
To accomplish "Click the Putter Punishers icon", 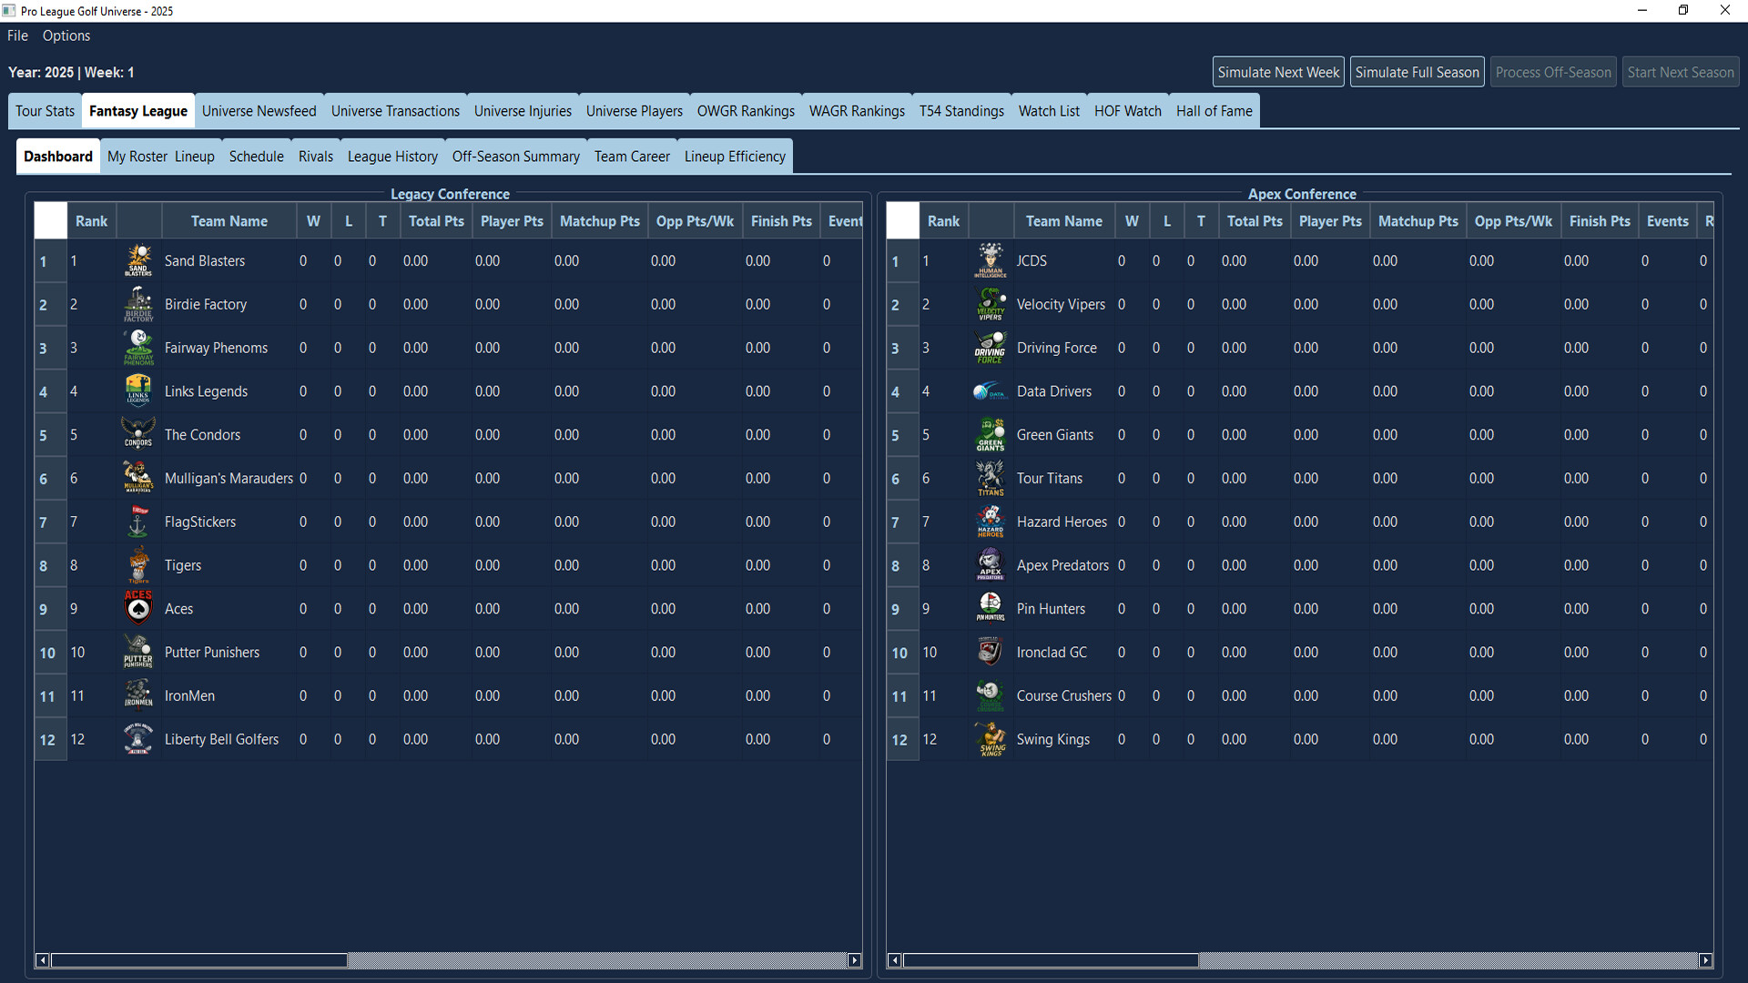I will click(x=138, y=652).
